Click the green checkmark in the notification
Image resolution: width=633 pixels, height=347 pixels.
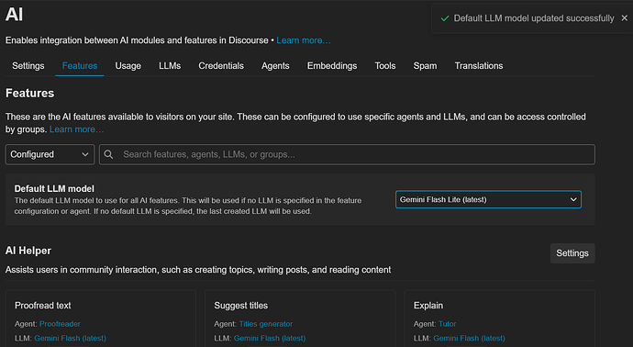click(445, 18)
